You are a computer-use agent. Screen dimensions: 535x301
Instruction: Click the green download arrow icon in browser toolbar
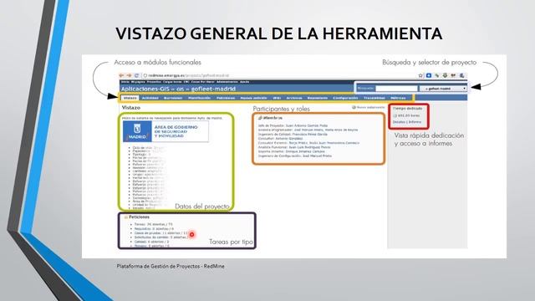pos(446,75)
